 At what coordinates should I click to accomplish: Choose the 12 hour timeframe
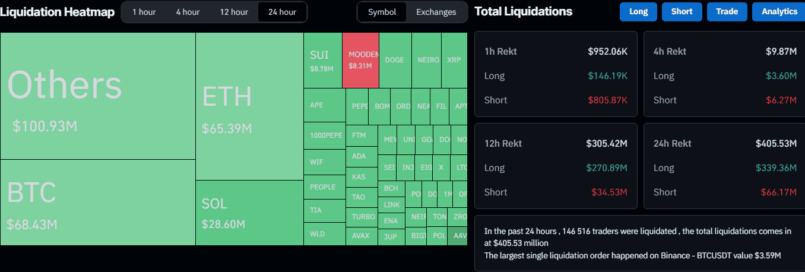click(234, 12)
